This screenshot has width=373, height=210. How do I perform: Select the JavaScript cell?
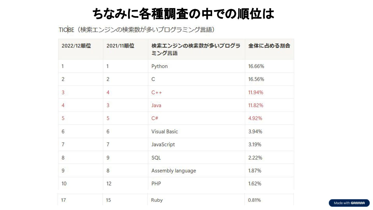click(163, 144)
